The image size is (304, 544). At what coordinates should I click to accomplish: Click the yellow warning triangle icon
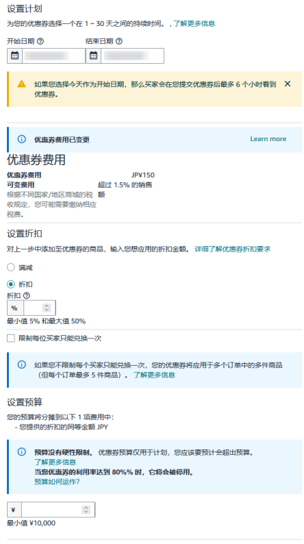point(21,84)
